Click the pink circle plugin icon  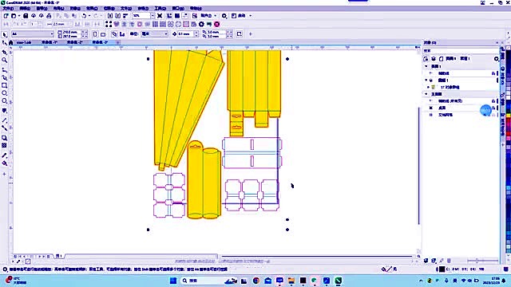pos(216,24)
